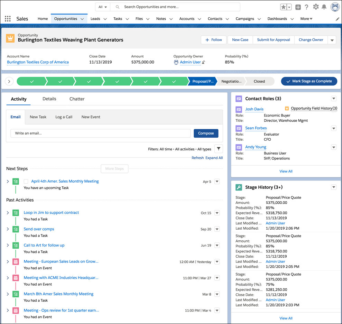This screenshot has width=342, height=324.
Task: Open the Help question mark icon
Action: click(x=306, y=7)
